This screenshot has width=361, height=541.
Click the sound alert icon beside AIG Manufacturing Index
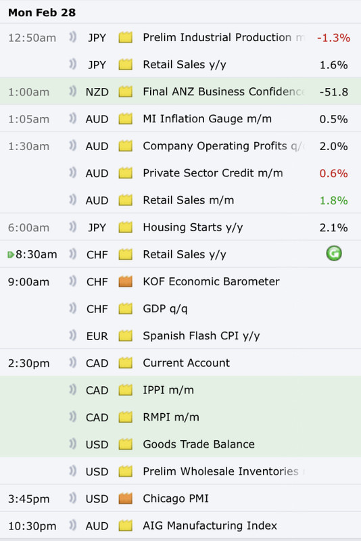[x=72, y=525]
